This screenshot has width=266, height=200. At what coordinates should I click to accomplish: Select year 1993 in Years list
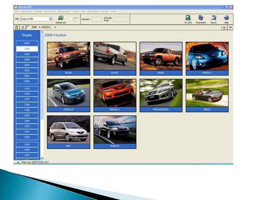tap(27, 121)
